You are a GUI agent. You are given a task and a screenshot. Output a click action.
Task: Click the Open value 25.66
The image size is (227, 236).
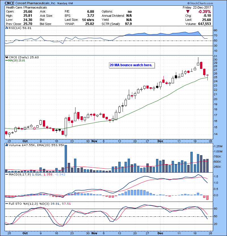coord(28,12)
